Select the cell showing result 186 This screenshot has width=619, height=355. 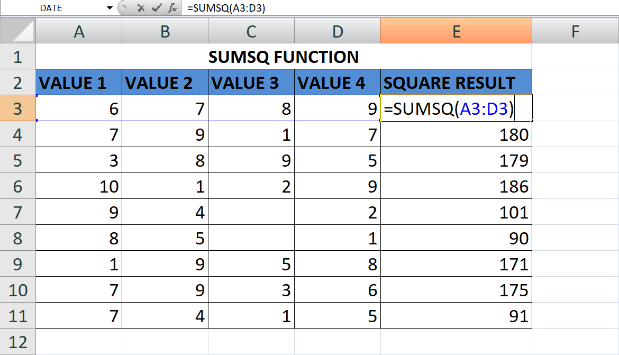[456, 186]
